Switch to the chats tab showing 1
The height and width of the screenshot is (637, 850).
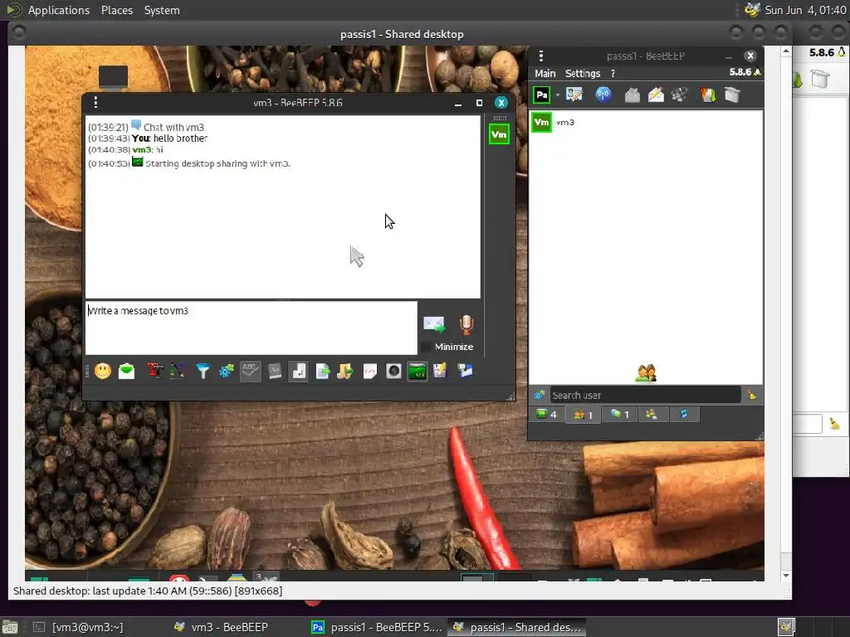[619, 415]
